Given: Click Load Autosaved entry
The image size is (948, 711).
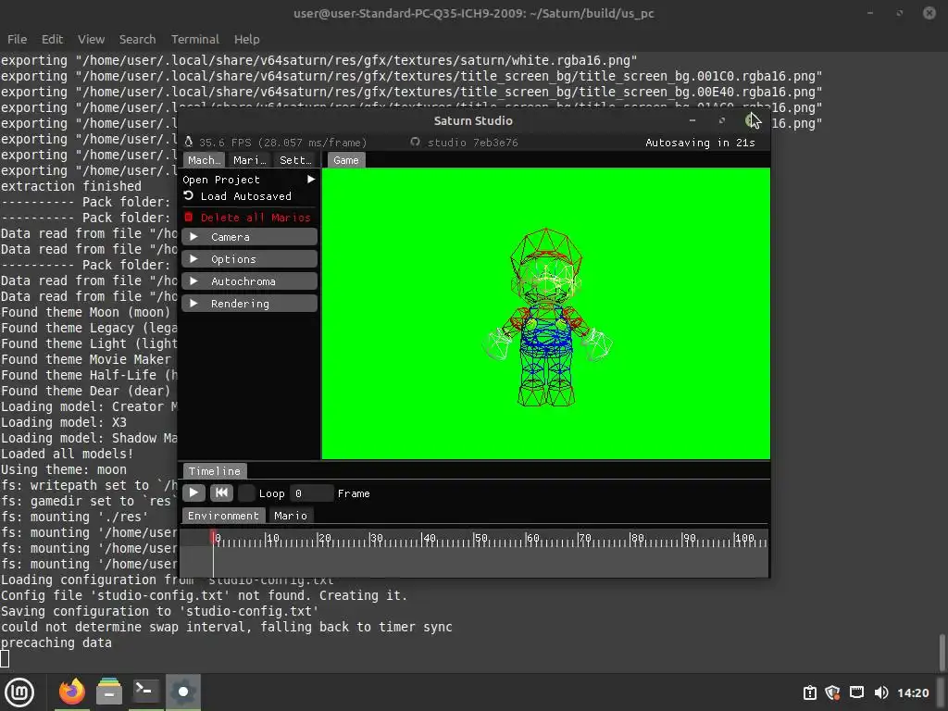Looking at the screenshot, I should (x=249, y=196).
